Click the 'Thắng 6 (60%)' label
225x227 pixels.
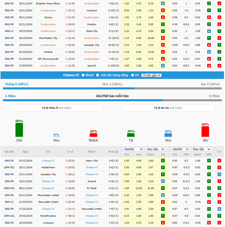tap(16, 84)
